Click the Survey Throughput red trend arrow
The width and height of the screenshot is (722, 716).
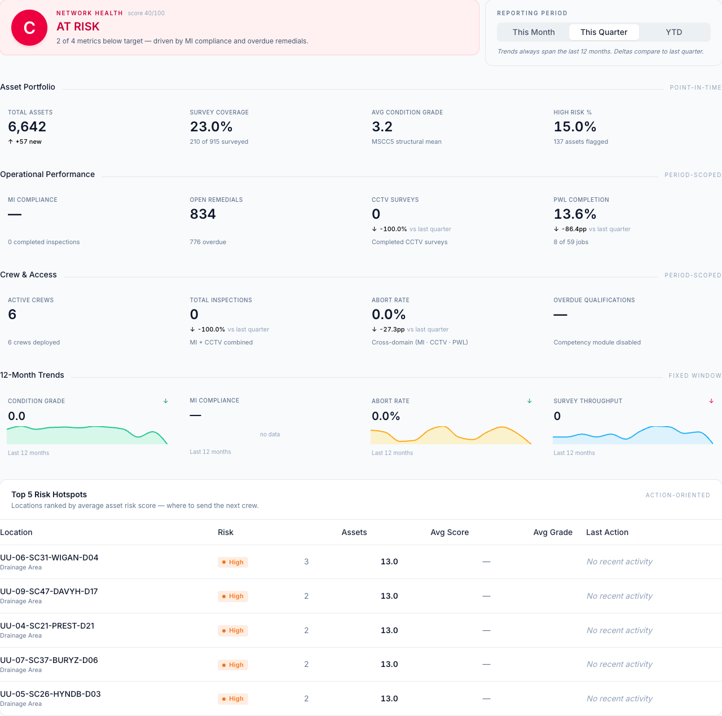point(711,401)
